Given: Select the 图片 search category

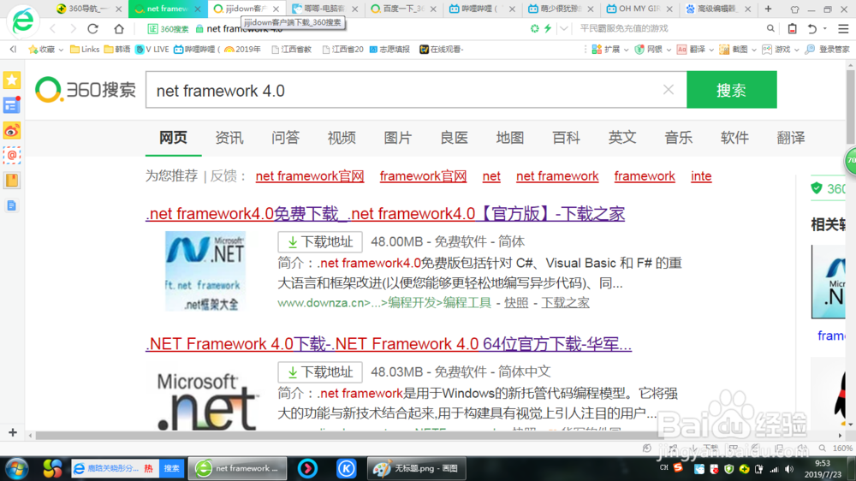Looking at the screenshot, I should [398, 138].
